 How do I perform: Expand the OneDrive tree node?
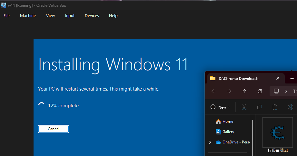pos(210,142)
